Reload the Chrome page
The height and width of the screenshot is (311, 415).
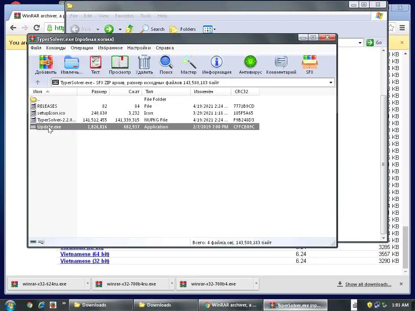(37, 28)
